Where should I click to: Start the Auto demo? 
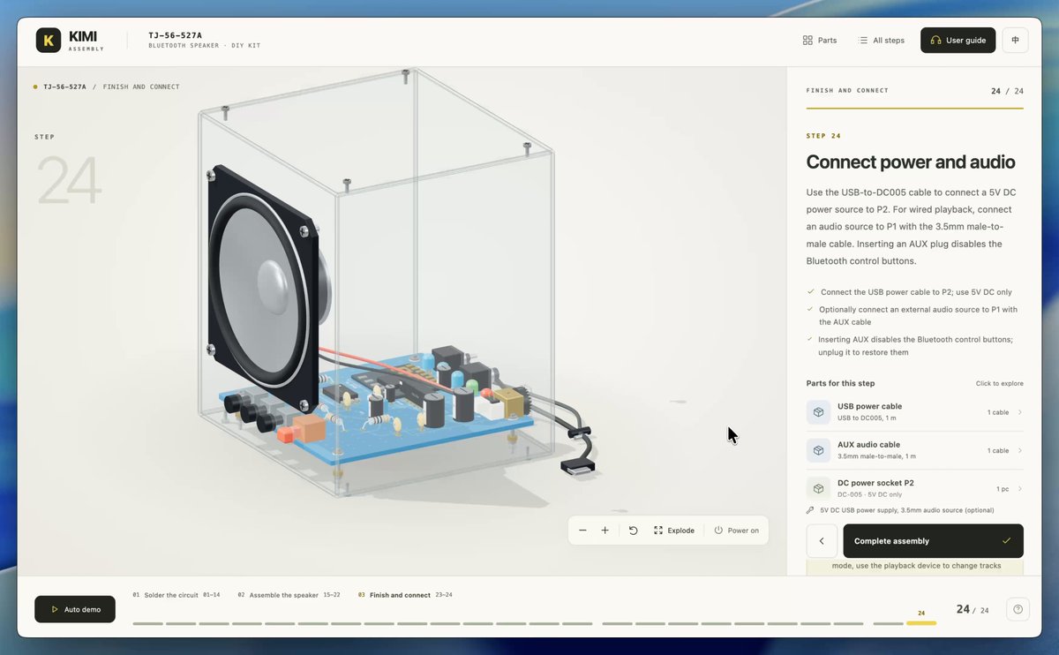(x=75, y=609)
